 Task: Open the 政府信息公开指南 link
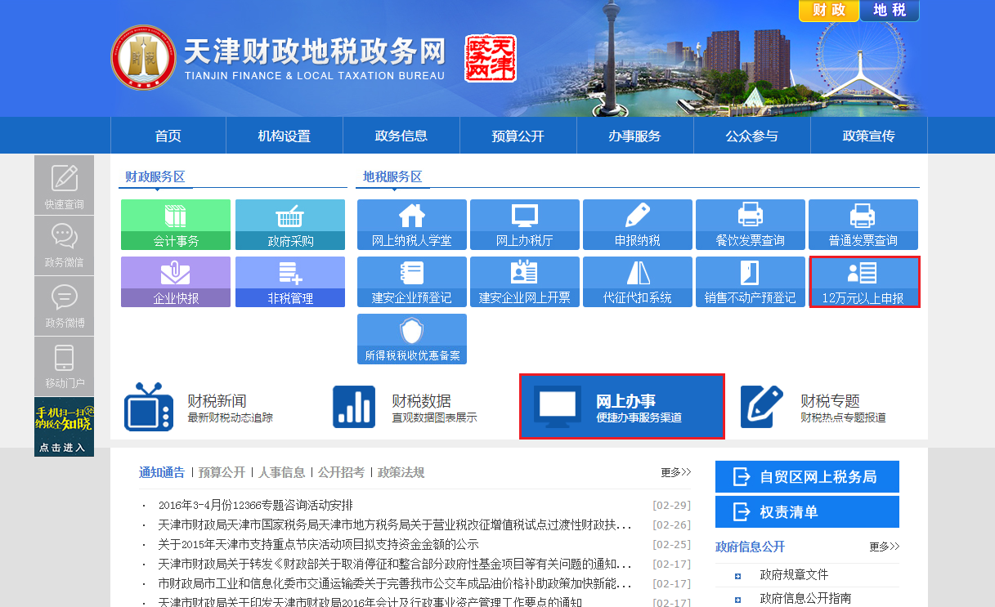click(x=805, y=598)
